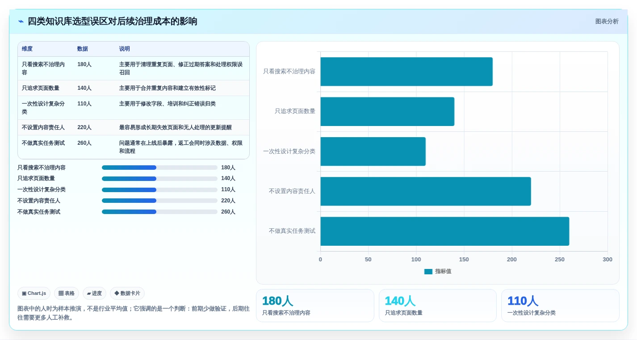Click the chart bar for 不设置内容责任人
Screen dimensions: 637x340
(426, 191)
